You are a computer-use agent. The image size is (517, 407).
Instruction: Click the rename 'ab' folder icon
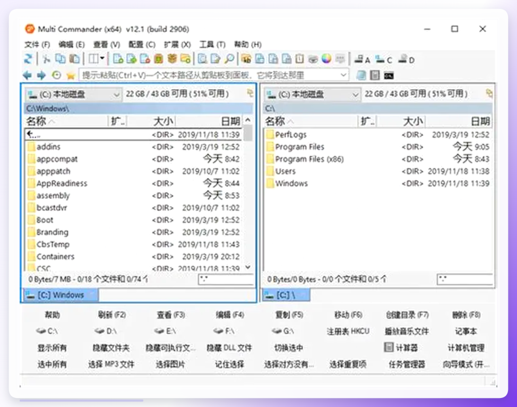point(246,59)
